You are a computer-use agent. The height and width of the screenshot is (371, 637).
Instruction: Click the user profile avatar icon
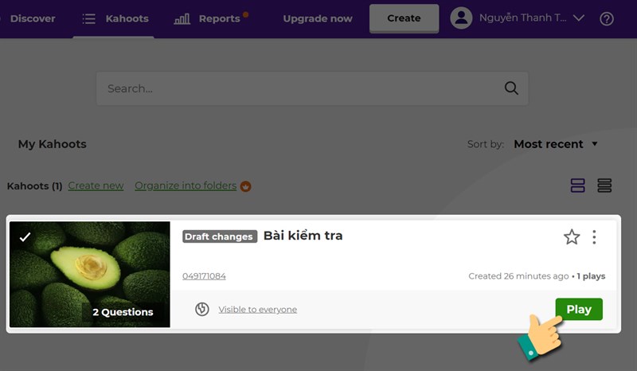(x=461, y=18)
